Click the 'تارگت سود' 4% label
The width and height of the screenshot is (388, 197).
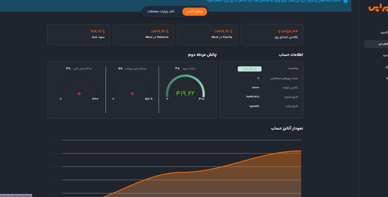click(x=185, y=68)
